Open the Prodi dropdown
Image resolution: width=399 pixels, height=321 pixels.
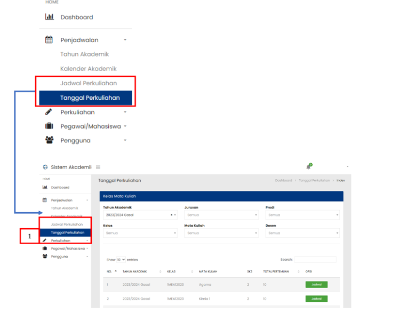[x=303, y=215]
